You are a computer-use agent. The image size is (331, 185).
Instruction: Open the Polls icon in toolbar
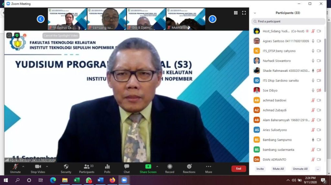[107, 167]
